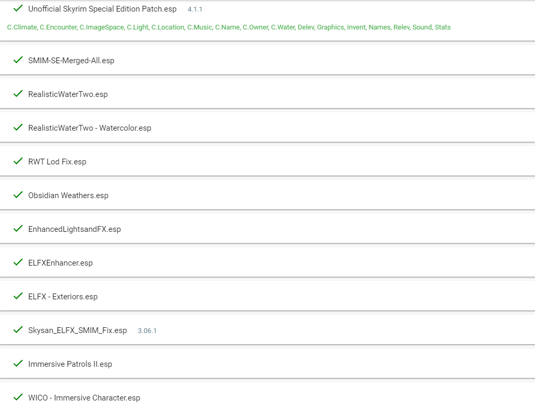Select the RealisticWaterTwo.esp plugin name
Image resolution: width=535 pixels, height=410 pixels.
[68, 94]
